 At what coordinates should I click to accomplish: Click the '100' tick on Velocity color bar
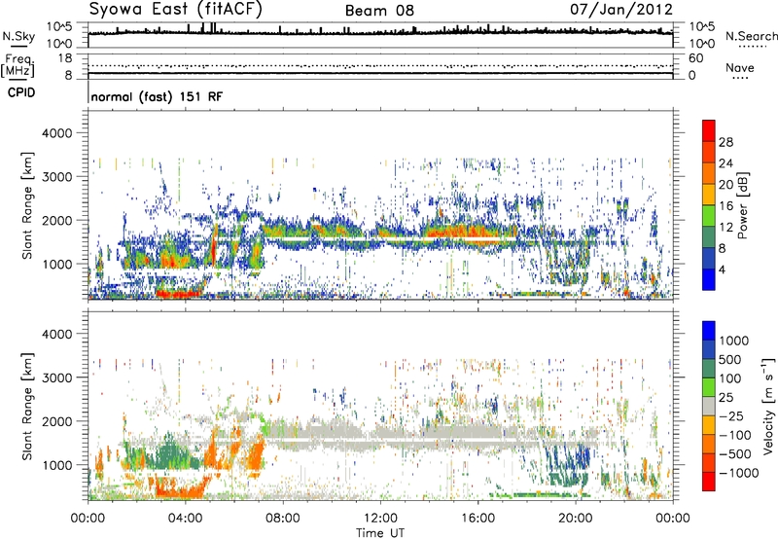[x=730, y=378]
